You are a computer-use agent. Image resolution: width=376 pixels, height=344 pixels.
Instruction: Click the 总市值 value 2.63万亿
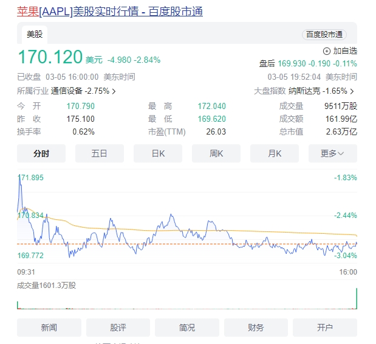click(x=341, y=132)
